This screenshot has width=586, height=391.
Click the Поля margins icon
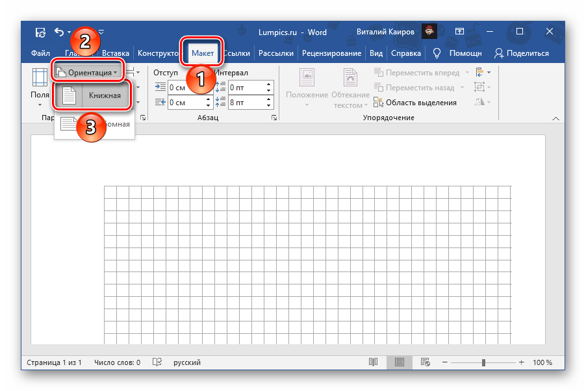point(40,77)
